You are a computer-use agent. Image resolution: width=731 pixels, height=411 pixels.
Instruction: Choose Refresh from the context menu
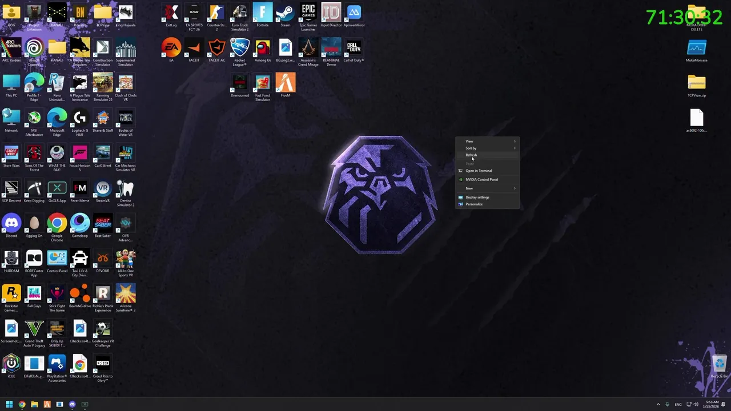[x=488, y=155]
